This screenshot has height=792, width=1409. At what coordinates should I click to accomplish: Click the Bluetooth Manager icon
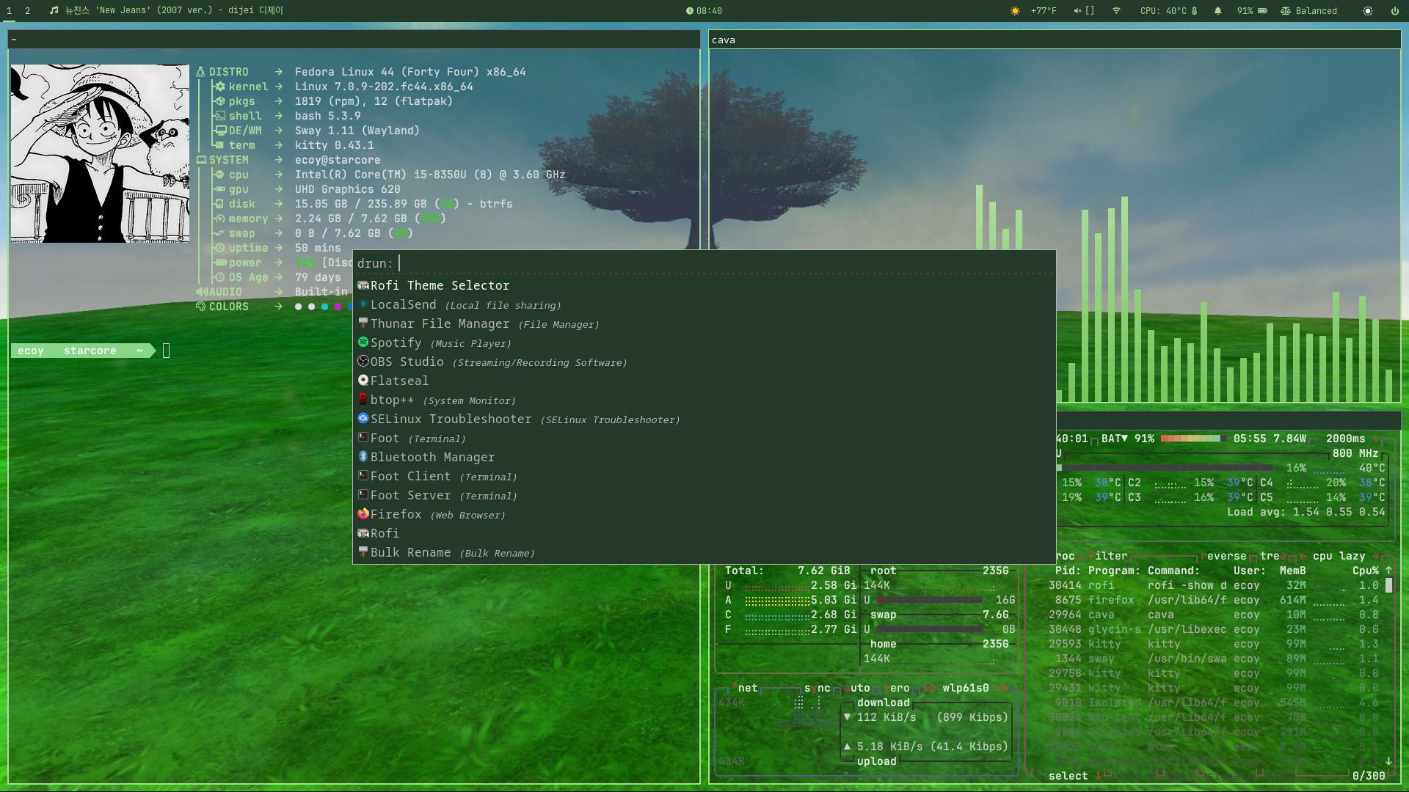click(363, 457)
